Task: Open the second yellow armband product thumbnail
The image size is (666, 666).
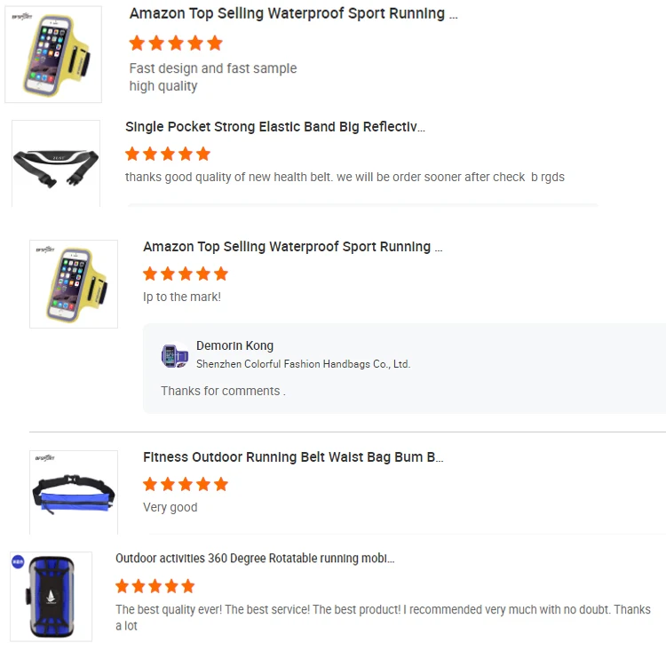Action: (74, 284)
